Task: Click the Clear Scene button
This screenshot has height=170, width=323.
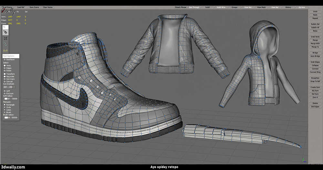Action: click(x=47, y=7)
